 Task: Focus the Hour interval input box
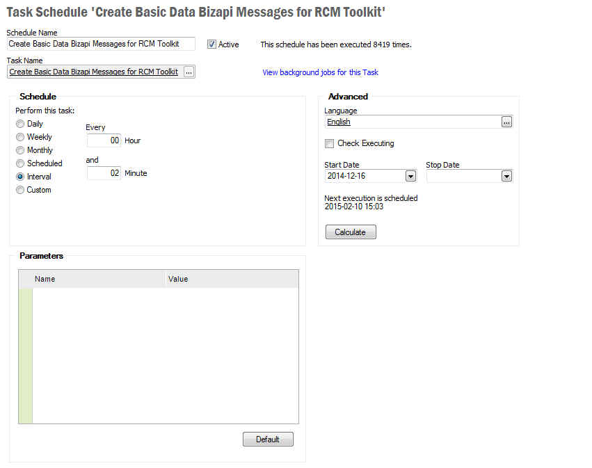pyautogui.click(x=104, y=140)
